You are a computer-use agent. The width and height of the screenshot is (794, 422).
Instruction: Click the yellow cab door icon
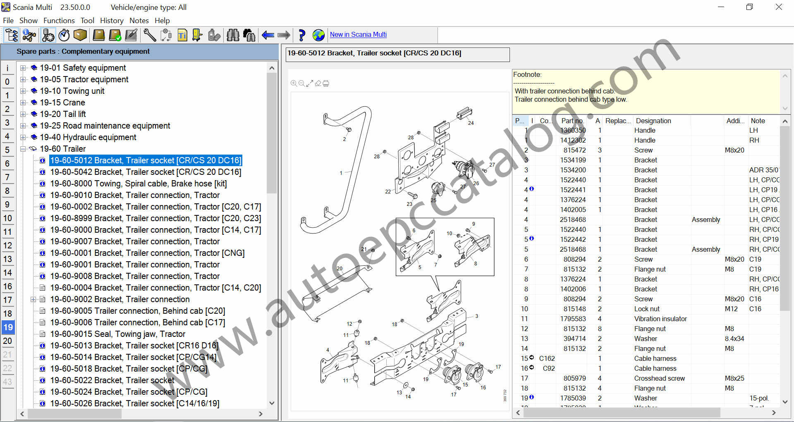tap(197, 35)
